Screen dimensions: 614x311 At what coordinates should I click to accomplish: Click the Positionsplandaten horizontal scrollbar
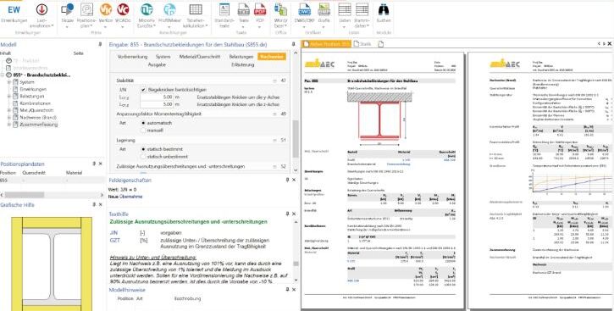click(x=53, y=195)
